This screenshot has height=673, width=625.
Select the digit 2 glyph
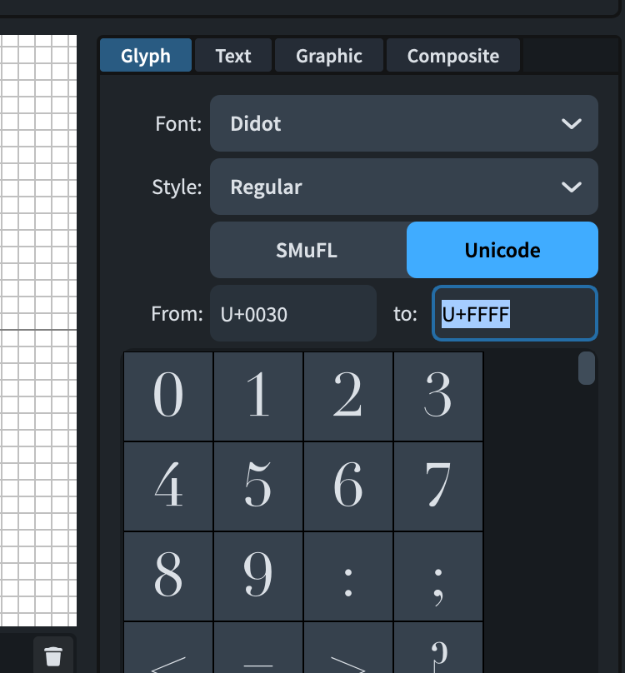pyautogui.click(x=348, y=396)
